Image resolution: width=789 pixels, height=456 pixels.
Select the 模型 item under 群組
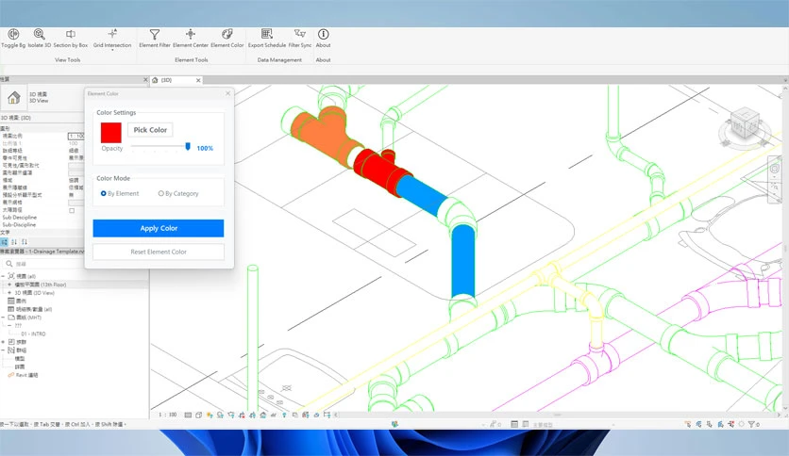[x=20, y=359]
